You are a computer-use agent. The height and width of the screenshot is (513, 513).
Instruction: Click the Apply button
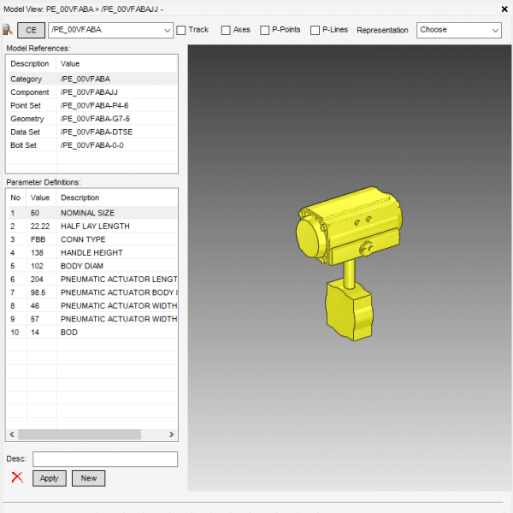pos(49,478)
